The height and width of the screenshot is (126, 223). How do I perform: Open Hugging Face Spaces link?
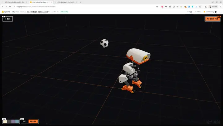tap(6, 12)
